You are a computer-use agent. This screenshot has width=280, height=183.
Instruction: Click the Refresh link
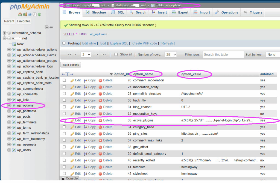(x=167, y=43)
